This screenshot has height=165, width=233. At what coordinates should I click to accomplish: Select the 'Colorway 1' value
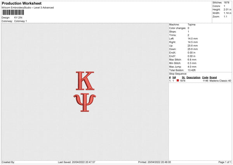pyautogui.click(x=21, y=21)
